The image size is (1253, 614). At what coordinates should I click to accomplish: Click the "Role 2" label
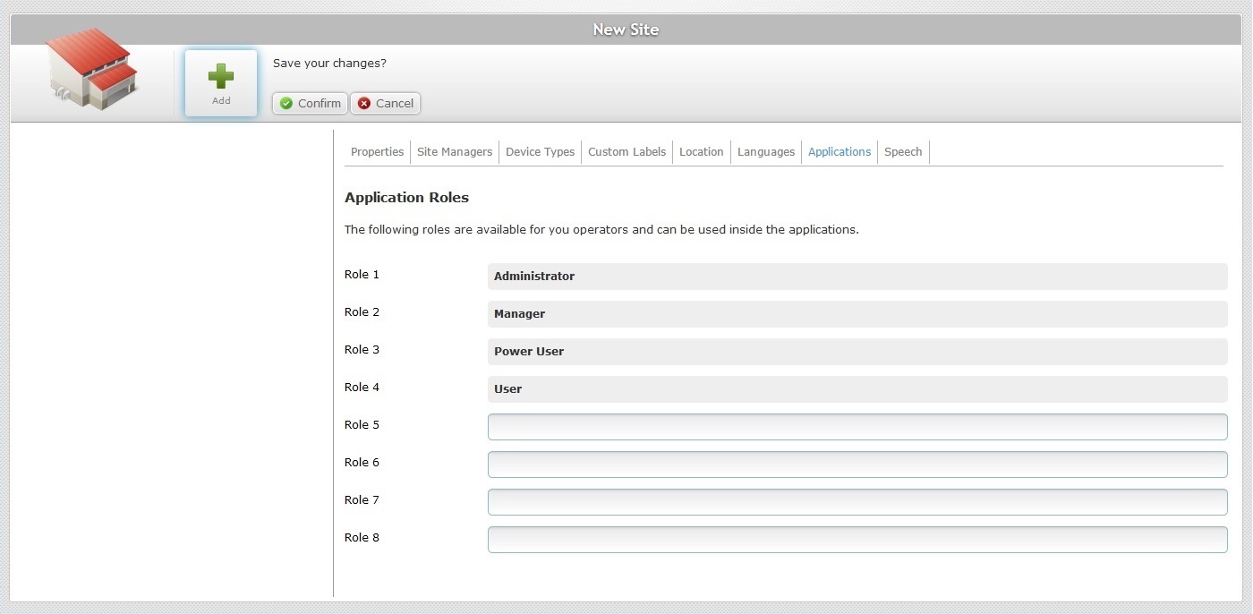362,312
